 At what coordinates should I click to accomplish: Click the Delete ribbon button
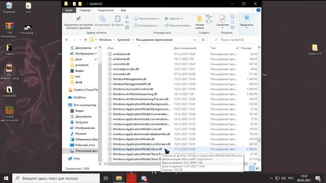[173, 19]
